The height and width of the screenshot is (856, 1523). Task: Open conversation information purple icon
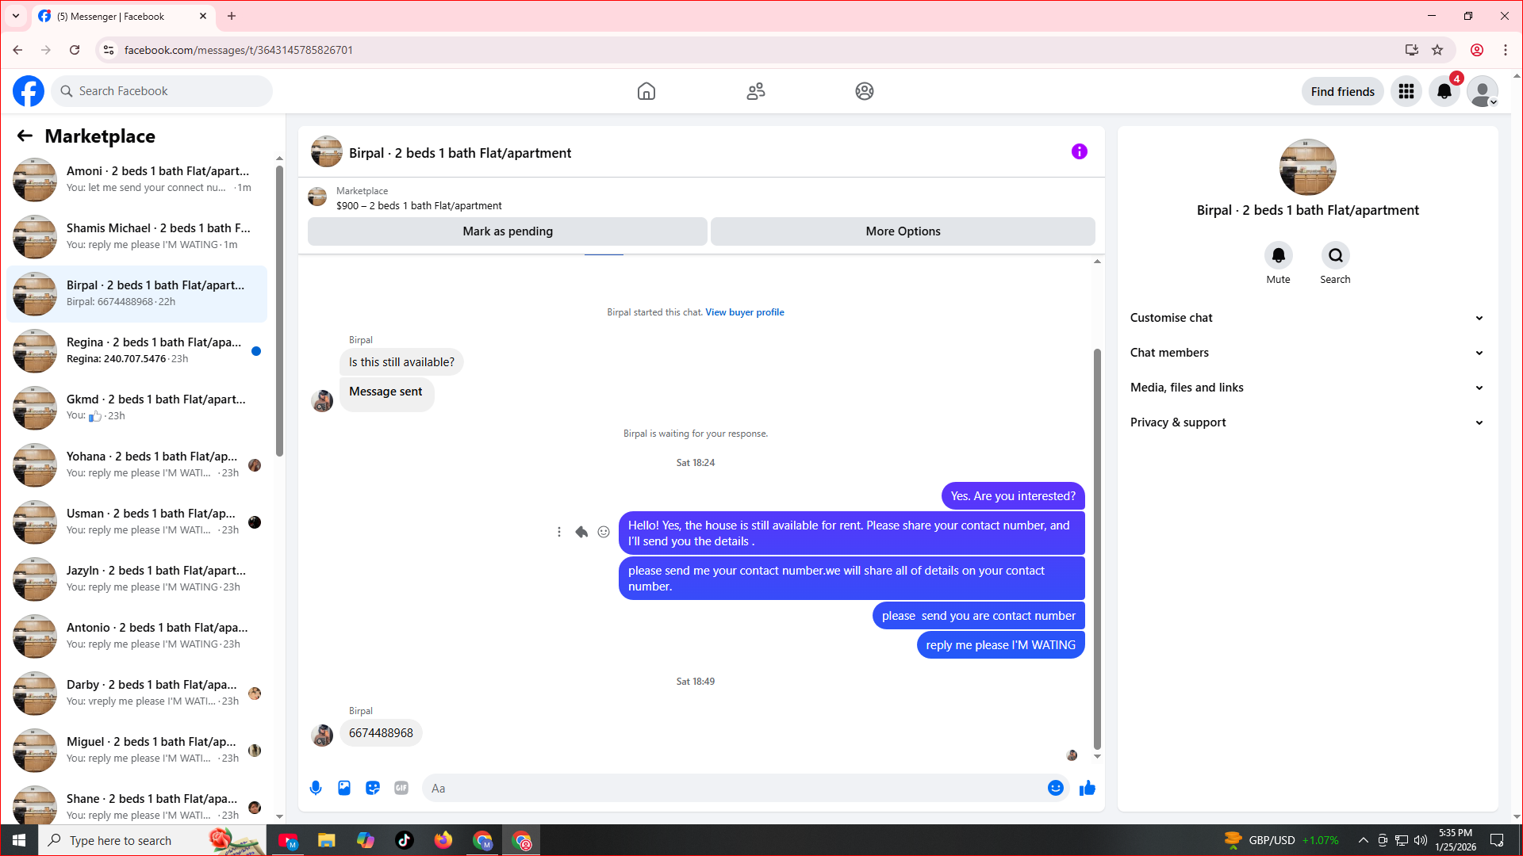coord(1080,151)
